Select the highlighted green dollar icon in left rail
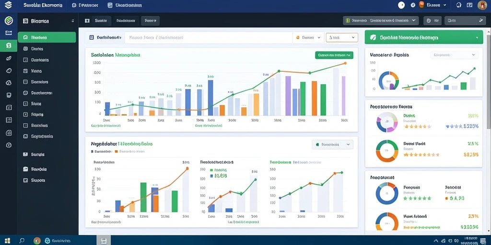This screenshot has width=491, height=245. tap(9, 45)
